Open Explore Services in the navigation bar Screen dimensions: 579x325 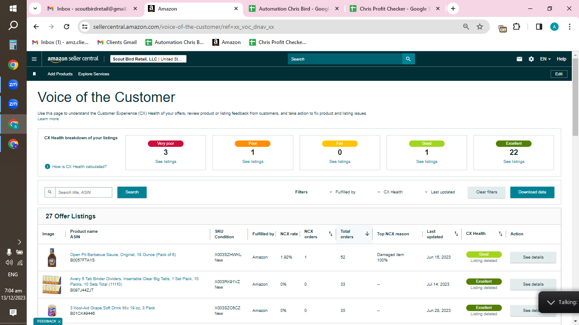coord(94,74)
